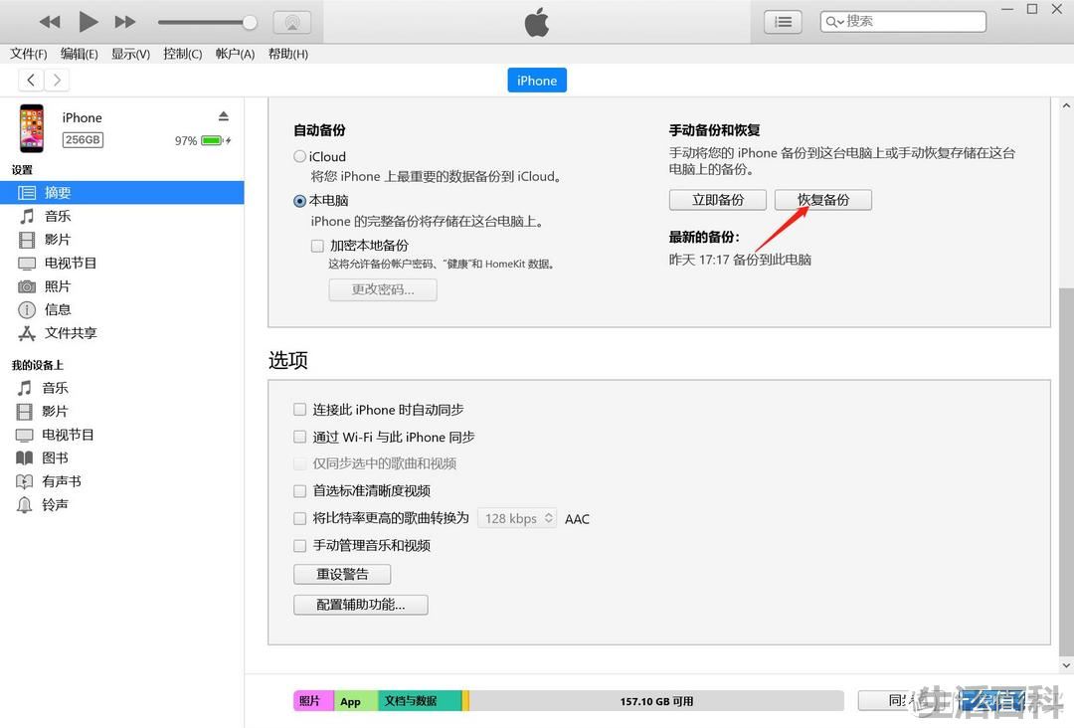Click 157.10 GB 可用 storage segment
Viewport: 1074px width, 728px height.
point(656,701)
